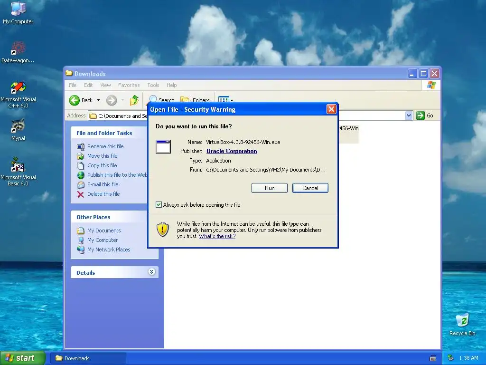Viewport: 486px width, 365px height.
Task: Click the Rename this file task
Action: point(105,146)
